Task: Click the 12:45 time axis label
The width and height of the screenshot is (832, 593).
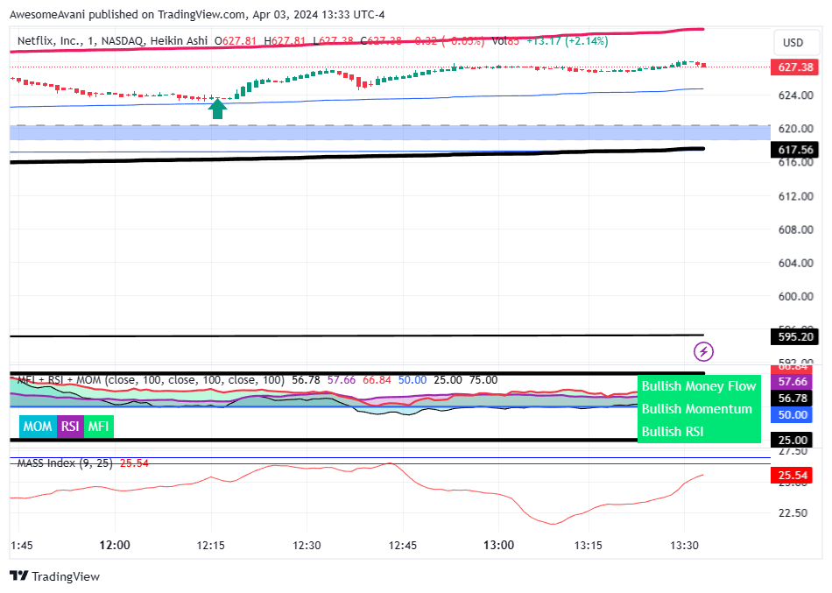Action: (403, 545)
